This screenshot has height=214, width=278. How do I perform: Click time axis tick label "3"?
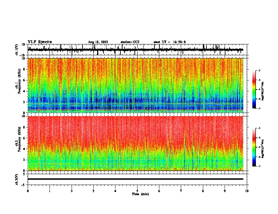point(93,191)
